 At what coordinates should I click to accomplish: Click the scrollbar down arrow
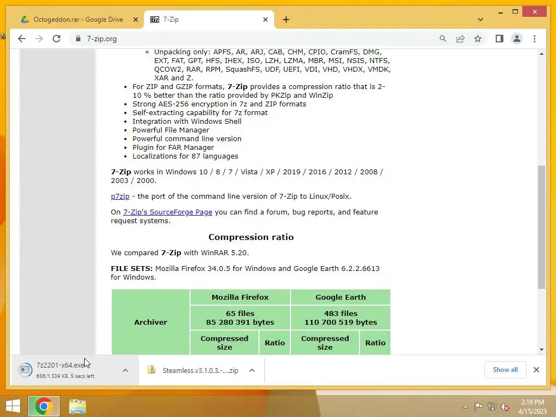(541, 349)
